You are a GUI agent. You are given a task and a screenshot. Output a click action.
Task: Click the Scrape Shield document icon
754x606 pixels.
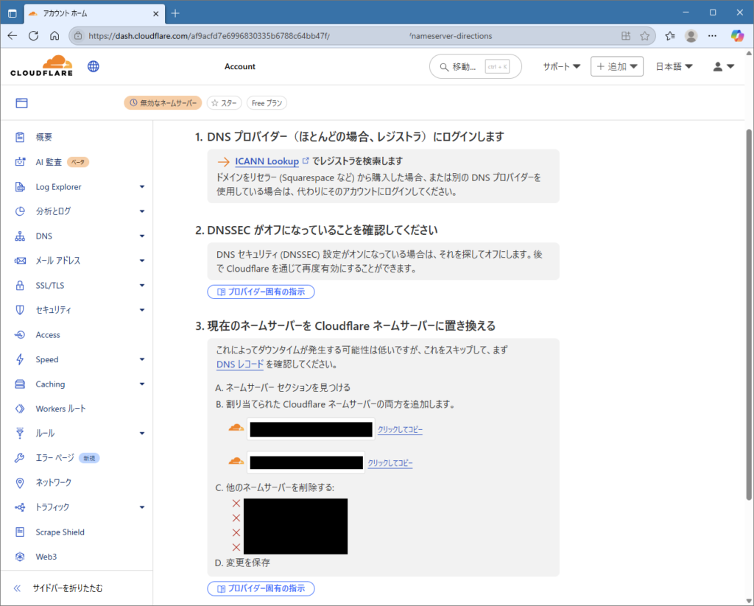click(x=20, y=532)
